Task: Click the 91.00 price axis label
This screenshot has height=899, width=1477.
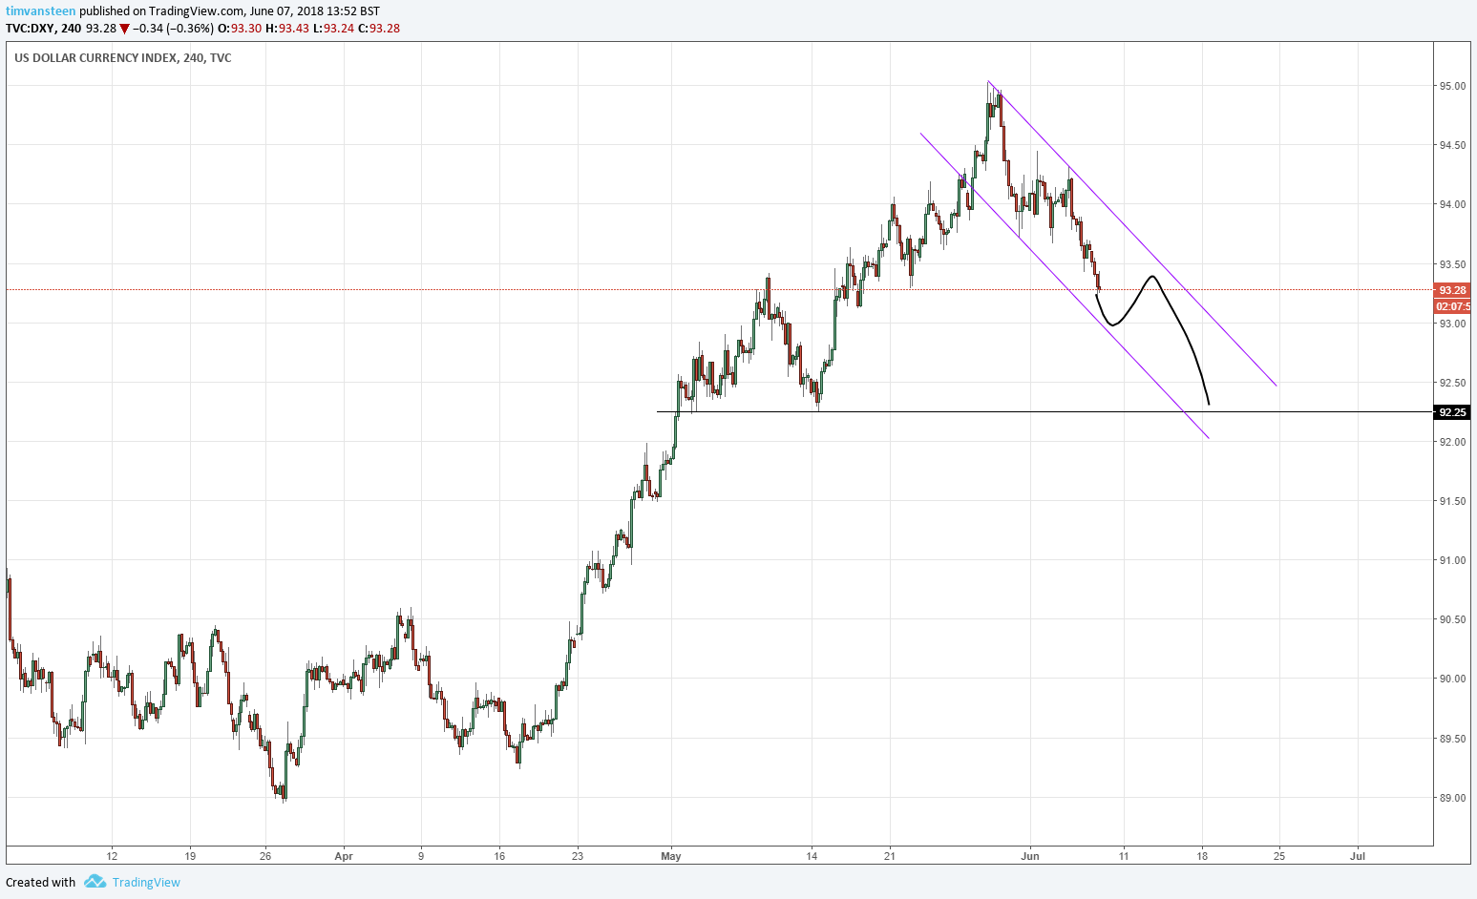Action: (1452, 560)
